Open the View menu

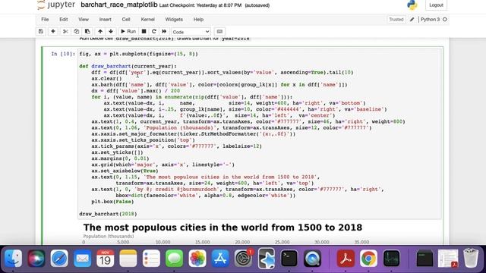coord(84,19)
